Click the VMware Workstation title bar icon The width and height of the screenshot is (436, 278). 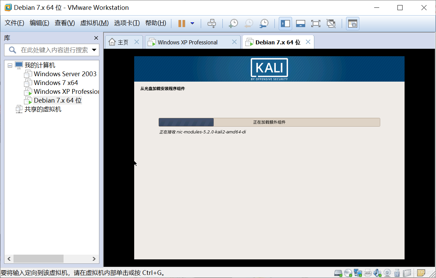click(8, 7)
